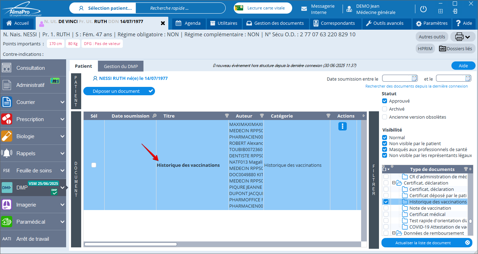This screenshot has height=254, width=478.
Task: Open Dossiers liés
Action: [455, 48]
